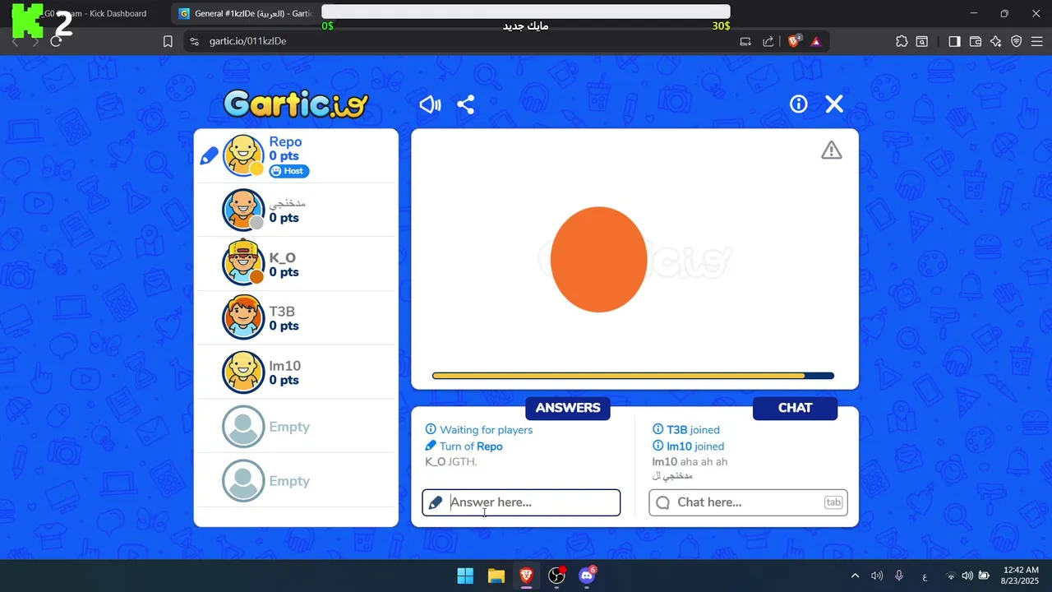1052x592 pixels.
Task: Switch keyboard language indicator ع
Action: [x=925, y=576]
